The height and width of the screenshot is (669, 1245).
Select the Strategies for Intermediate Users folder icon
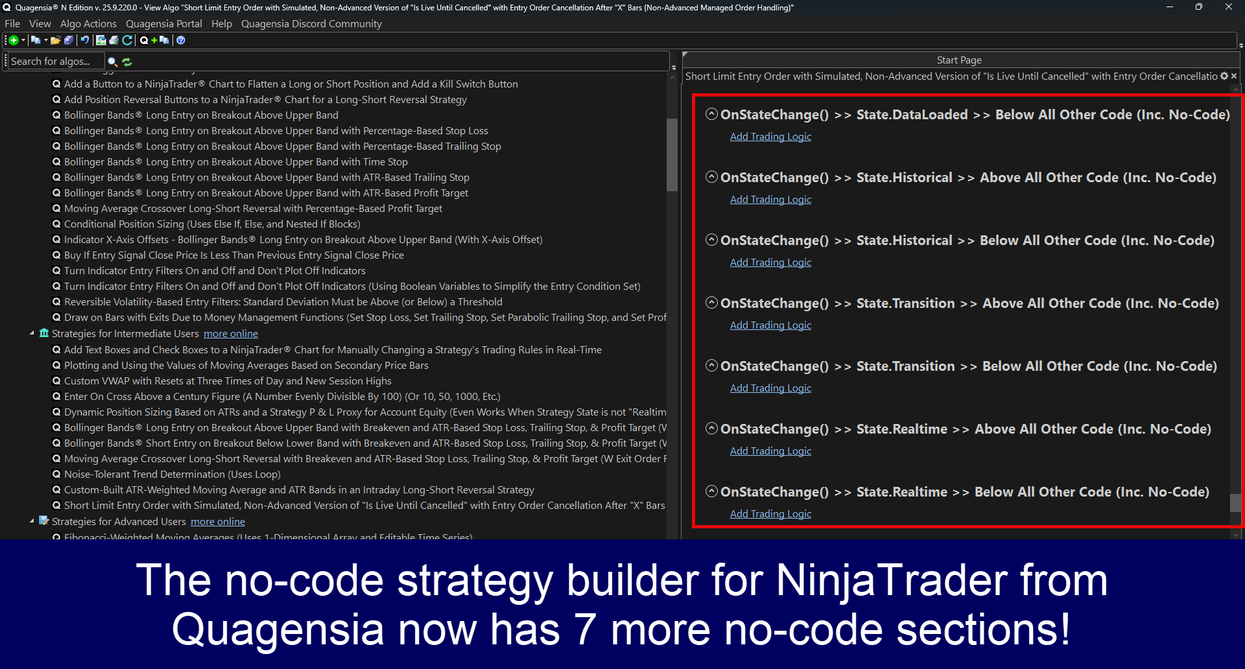pyautogui.click(x=44, y=333)
